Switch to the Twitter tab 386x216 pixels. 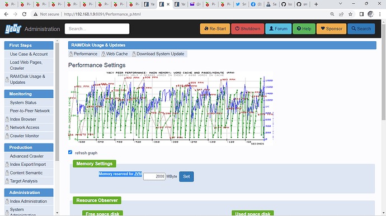click(241, 4)
